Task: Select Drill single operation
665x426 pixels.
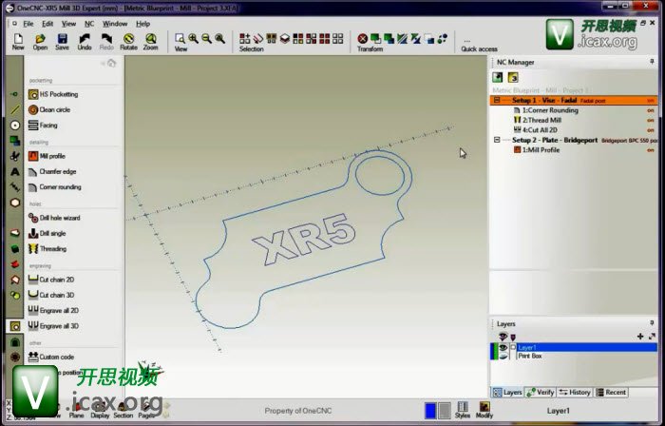Action: point(47,233)
